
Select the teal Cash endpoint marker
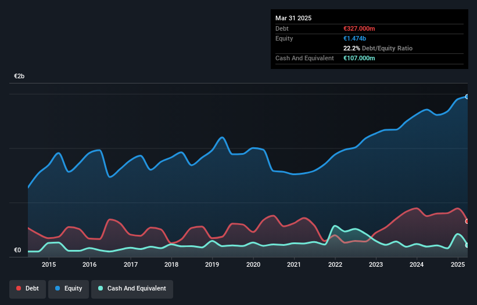[x=467, y=245]
